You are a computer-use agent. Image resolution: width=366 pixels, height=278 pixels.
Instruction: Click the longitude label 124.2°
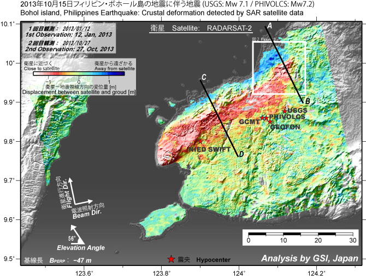(x=317, y=273)
